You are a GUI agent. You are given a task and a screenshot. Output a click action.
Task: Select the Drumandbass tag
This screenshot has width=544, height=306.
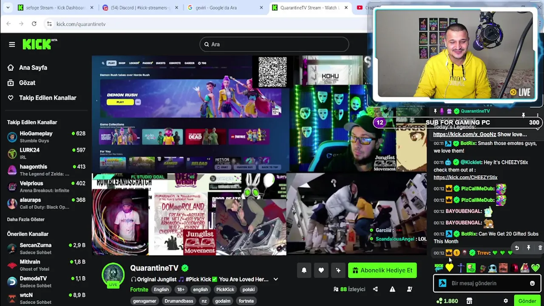coord(178,301)
